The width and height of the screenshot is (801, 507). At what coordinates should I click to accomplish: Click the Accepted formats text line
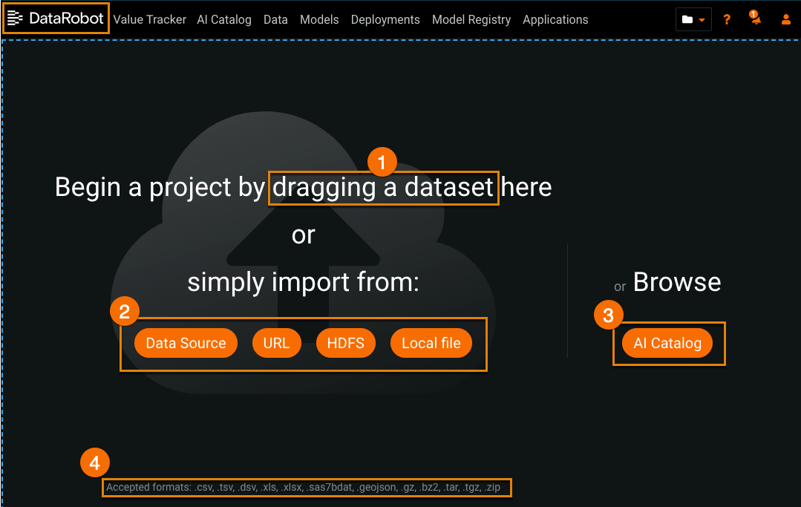point(307,488)
